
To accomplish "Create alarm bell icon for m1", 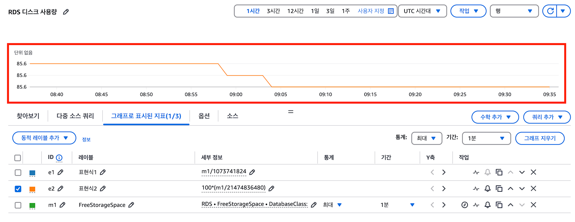I will 488,205.
